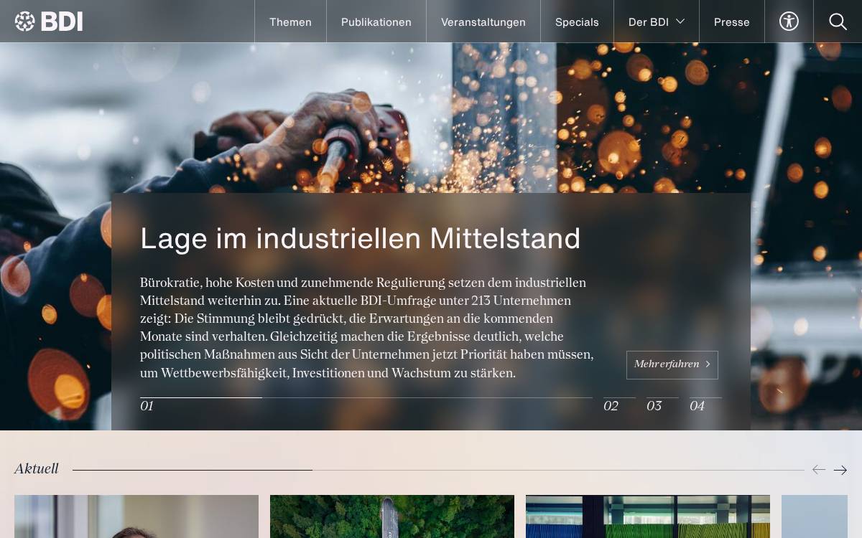The height and width of the screenshot is (538, 862).
Task: Open Aktuell card with forest road photo
Action: click(x=392, y=516)
